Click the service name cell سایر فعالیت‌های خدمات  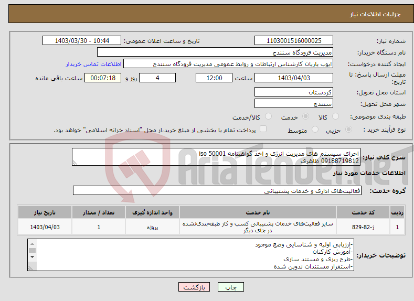(258, 227)
